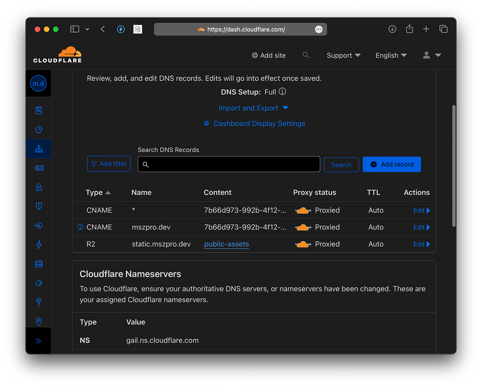The height and width of the screenshot is (388, 482).
Task: Click Proxied status in mszpro.dev row
Action: [317, 227]
